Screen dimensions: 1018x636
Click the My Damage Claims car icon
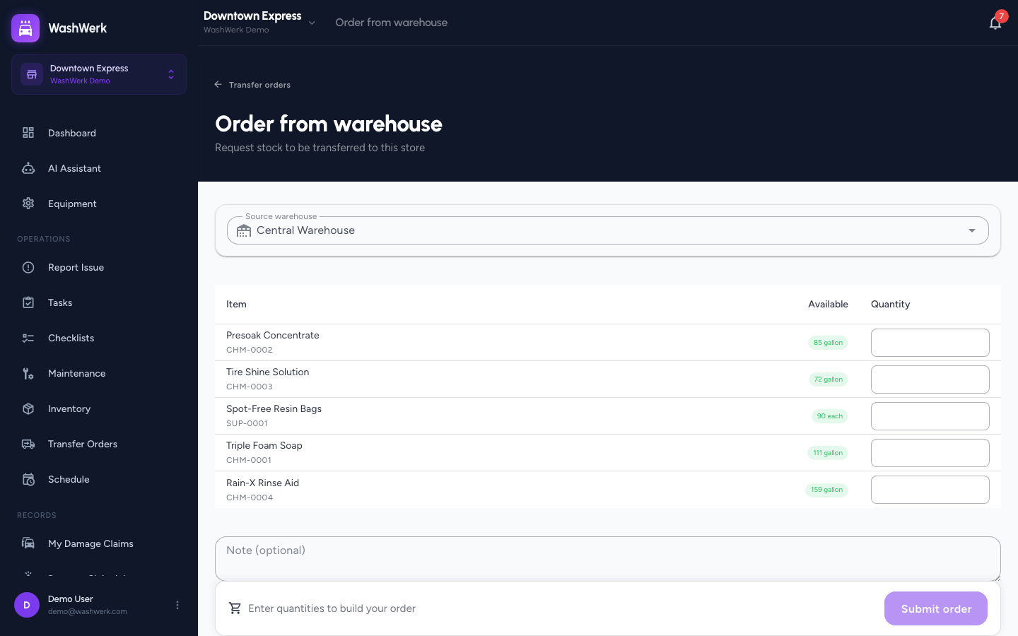28,543
